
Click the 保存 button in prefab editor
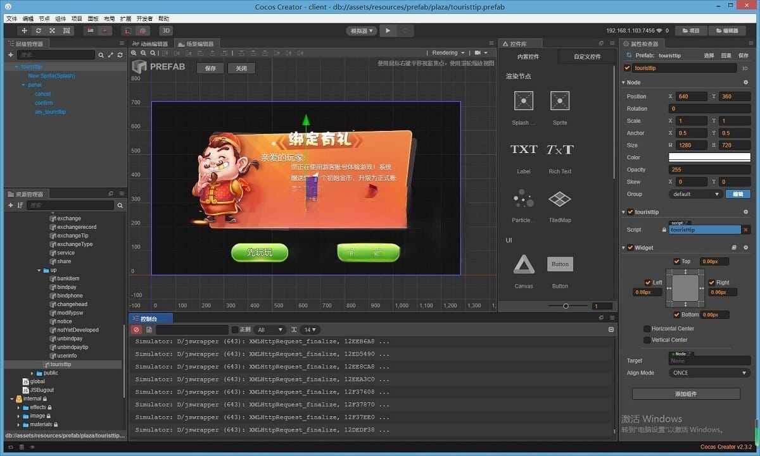point(211,68)
